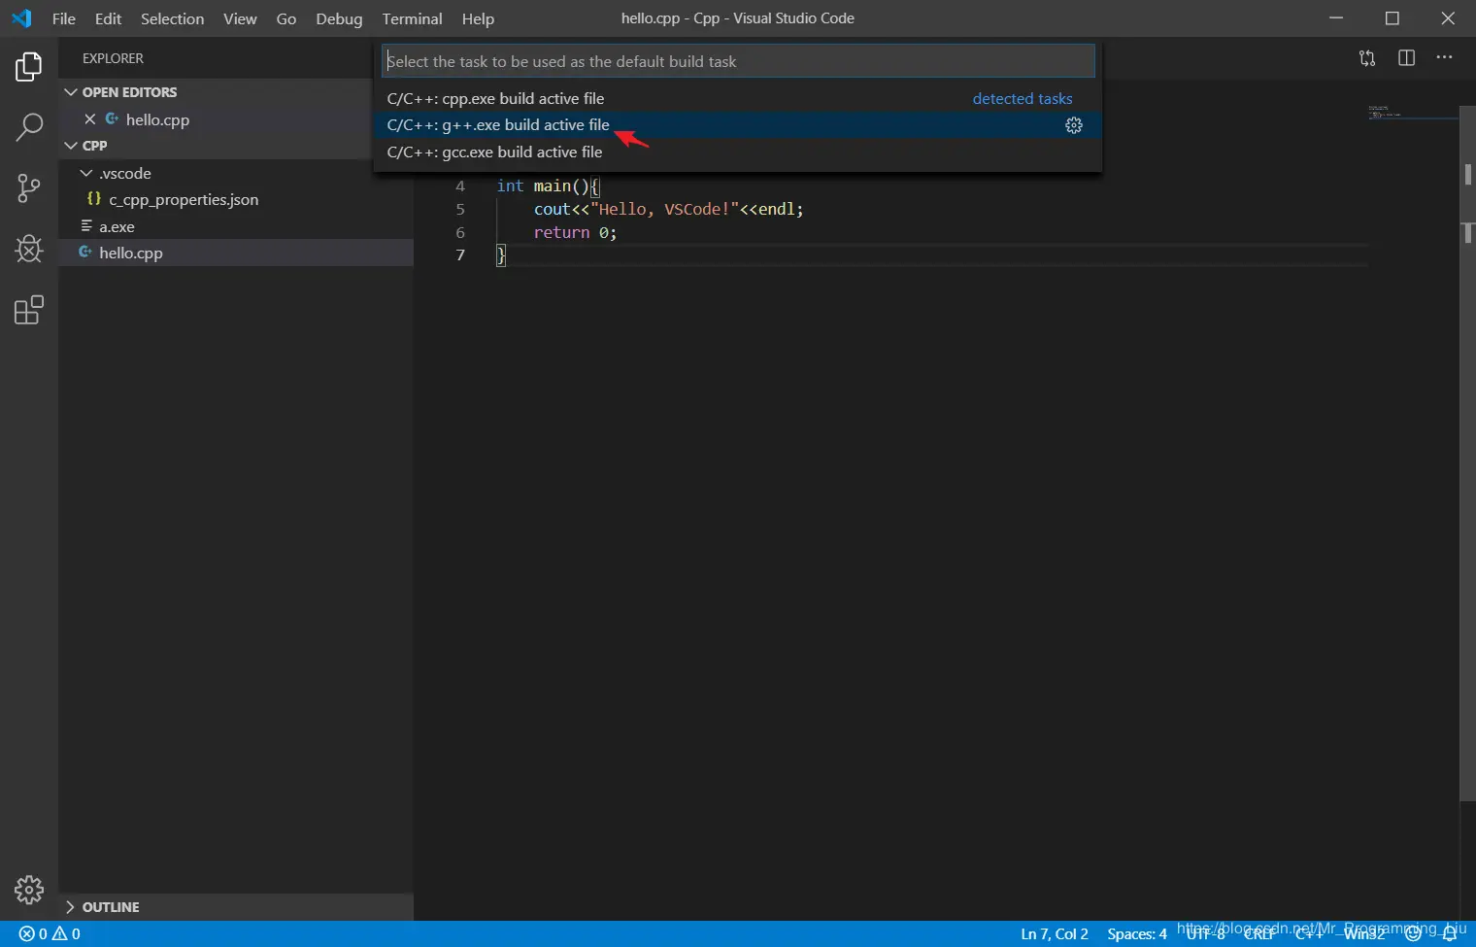Expand the OUTLINE section
1476x947 pixels.
70,907
